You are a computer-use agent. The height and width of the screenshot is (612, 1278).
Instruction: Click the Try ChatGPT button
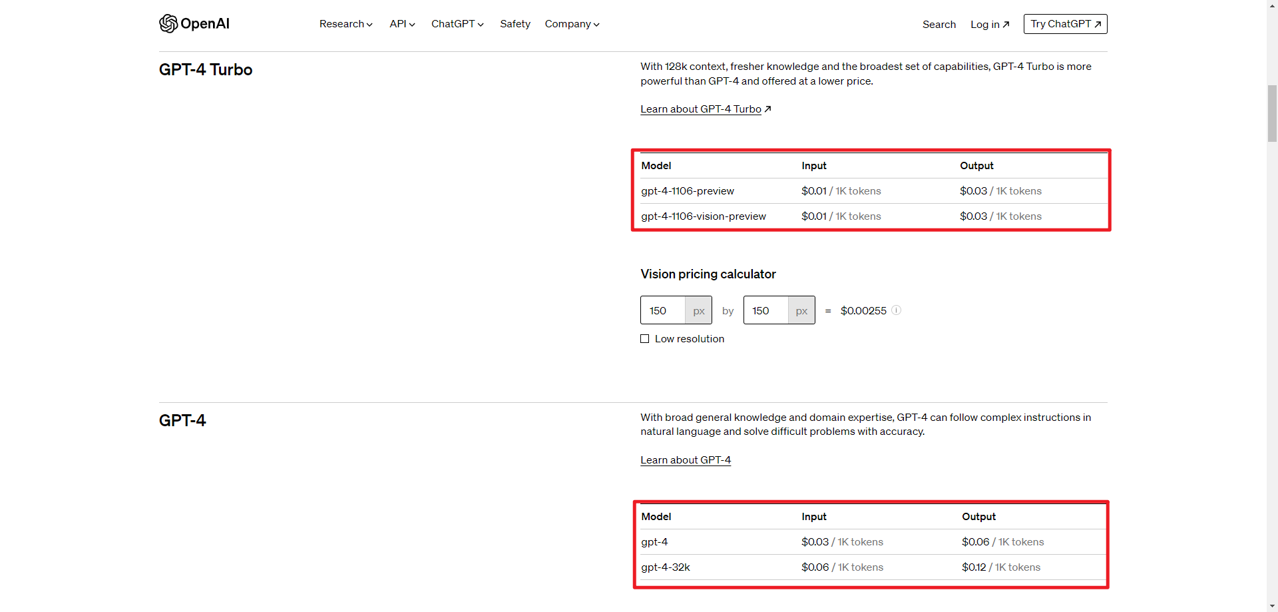pyautogui.click(x=1066, y=24)
